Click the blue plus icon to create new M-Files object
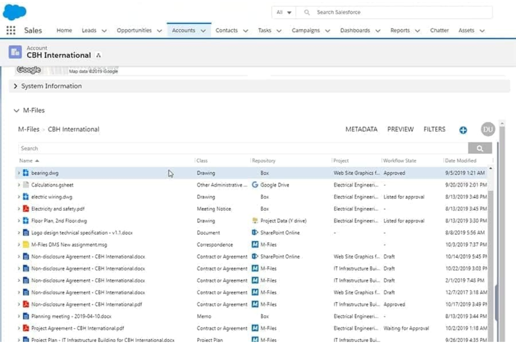 [x=463, y=129]
